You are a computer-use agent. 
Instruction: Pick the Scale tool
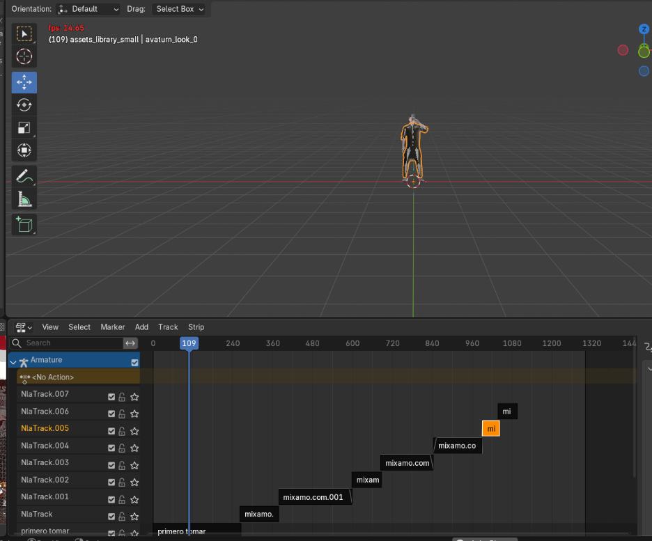24,128
